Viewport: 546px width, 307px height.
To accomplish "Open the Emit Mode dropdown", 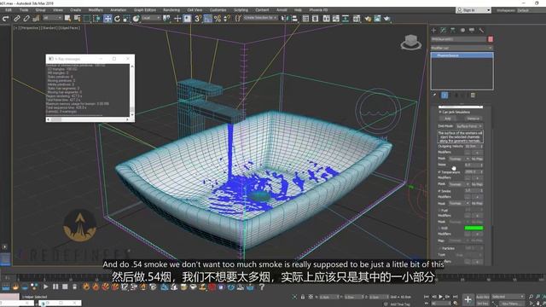I will click(x=469, y=126).
